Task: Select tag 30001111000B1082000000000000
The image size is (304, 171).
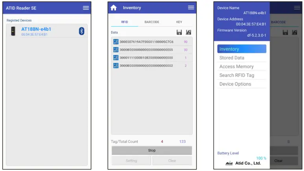Action: (152, 57)
